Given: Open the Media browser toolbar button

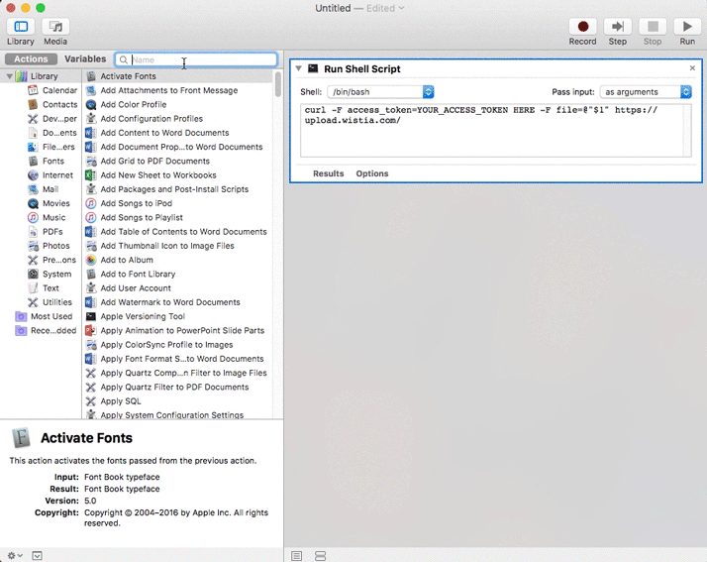Looking at the screenshot, I should [x=55, y=27].
